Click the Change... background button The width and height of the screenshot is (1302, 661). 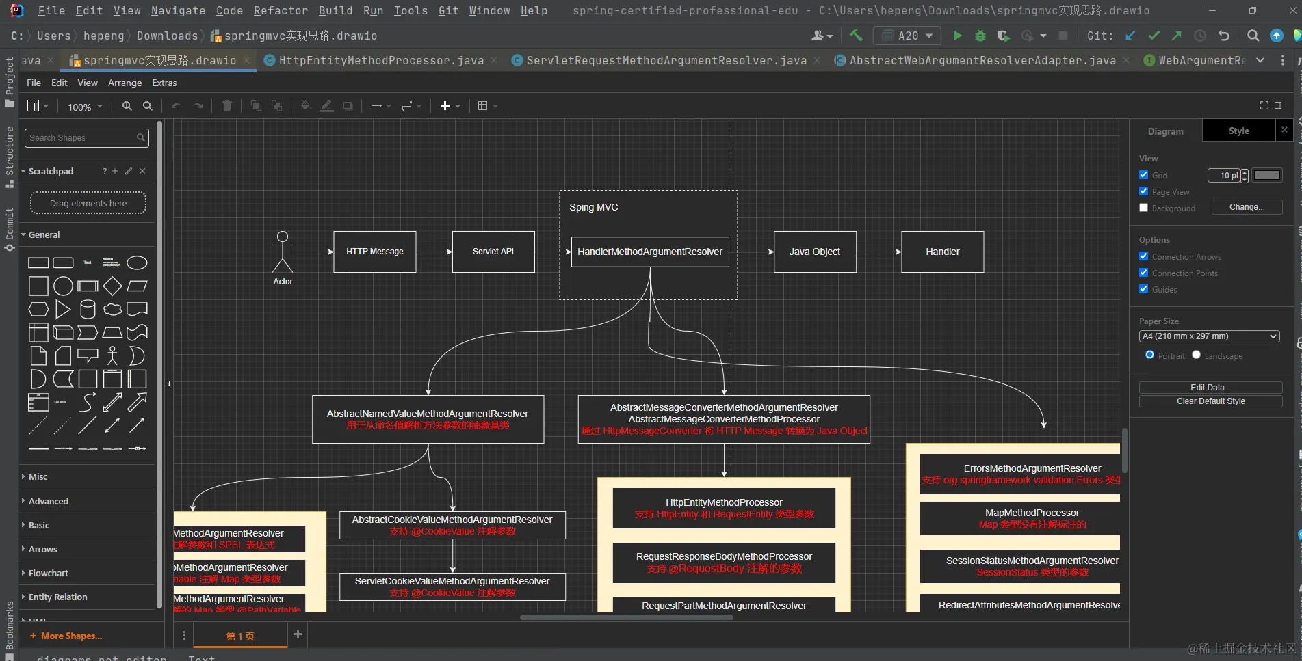point(1247,207)
